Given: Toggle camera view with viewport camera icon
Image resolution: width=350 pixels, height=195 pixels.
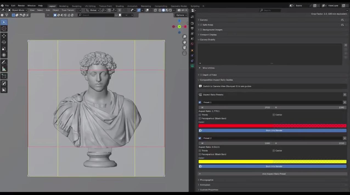Looking at the screenshot, I should [185, 48].
